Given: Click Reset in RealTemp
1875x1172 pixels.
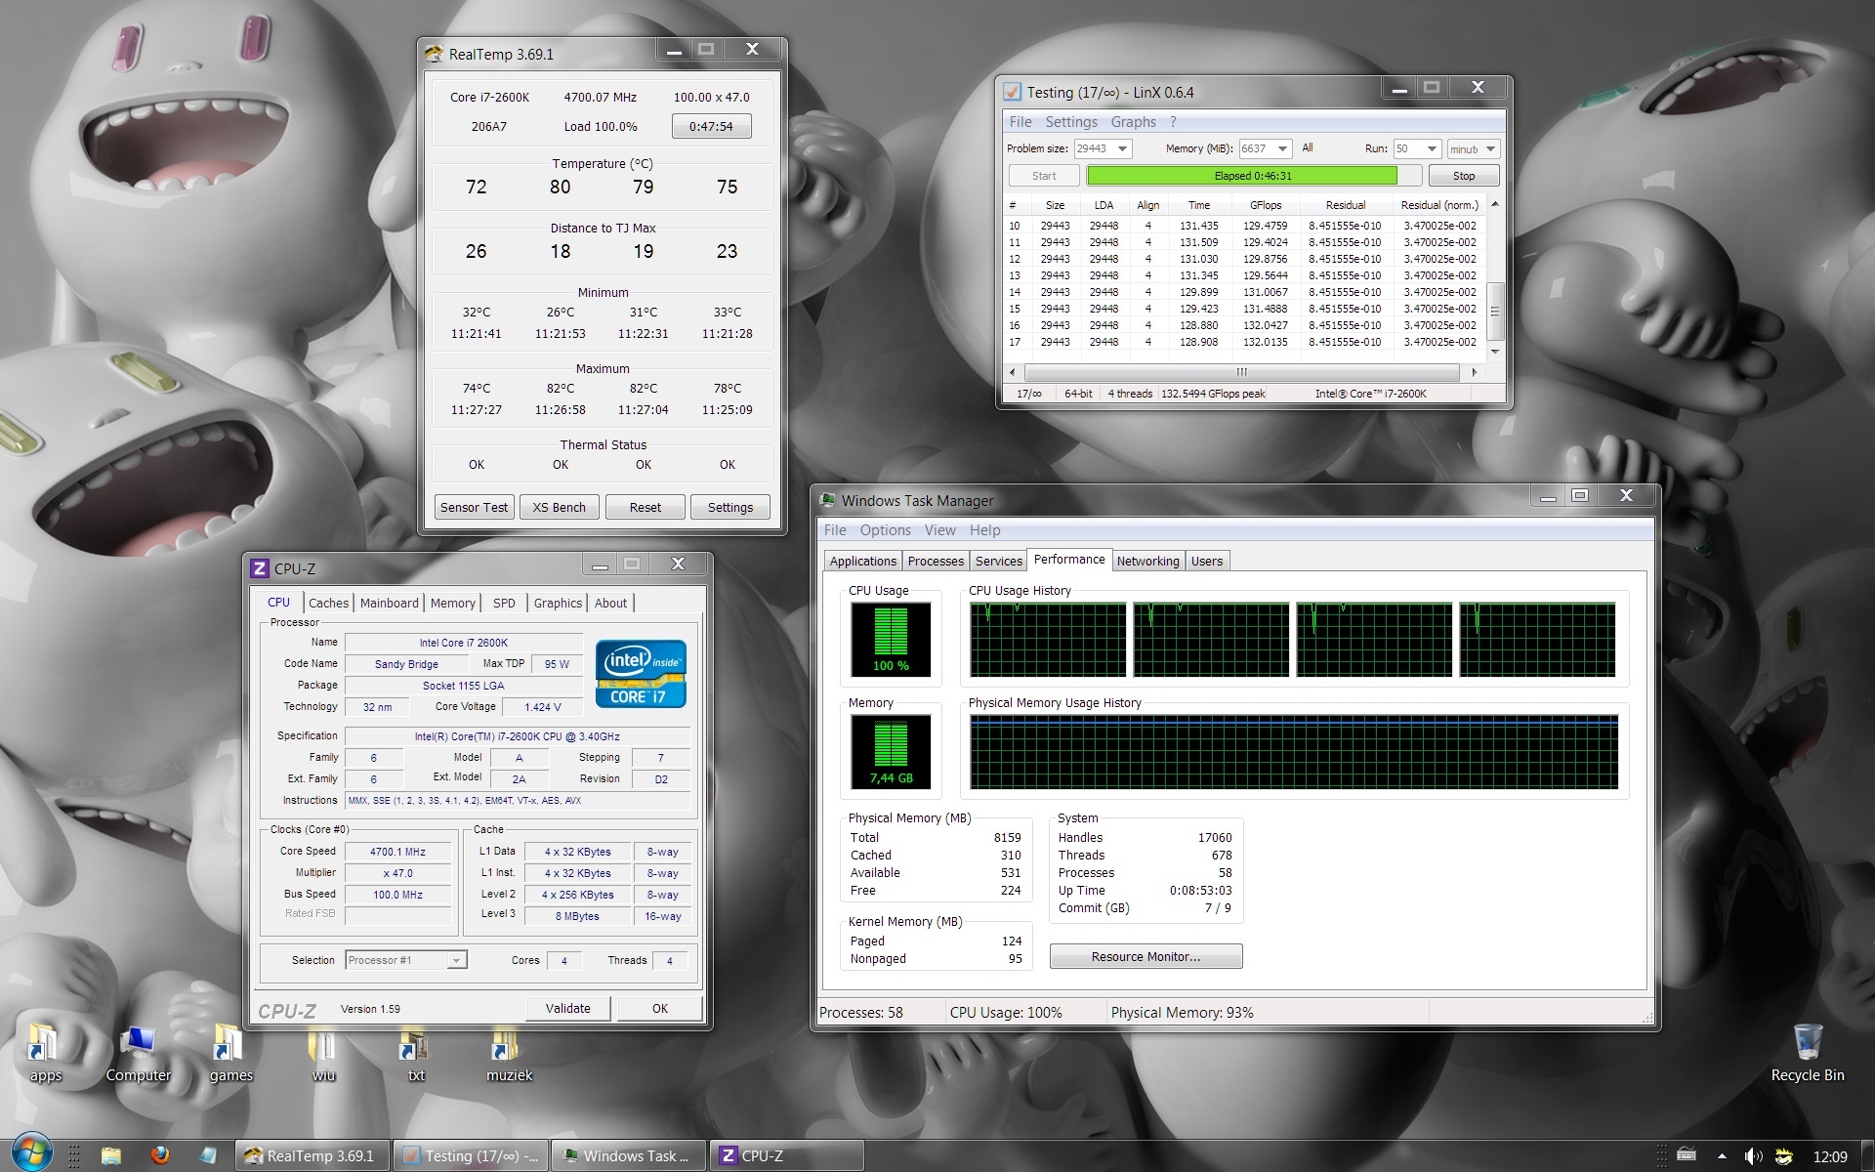Looking at the screenshot, I should [645, 507].
